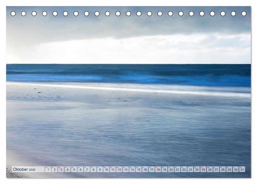
Task: Select date 16 in the date row
Action: click(x=145, y=170)
